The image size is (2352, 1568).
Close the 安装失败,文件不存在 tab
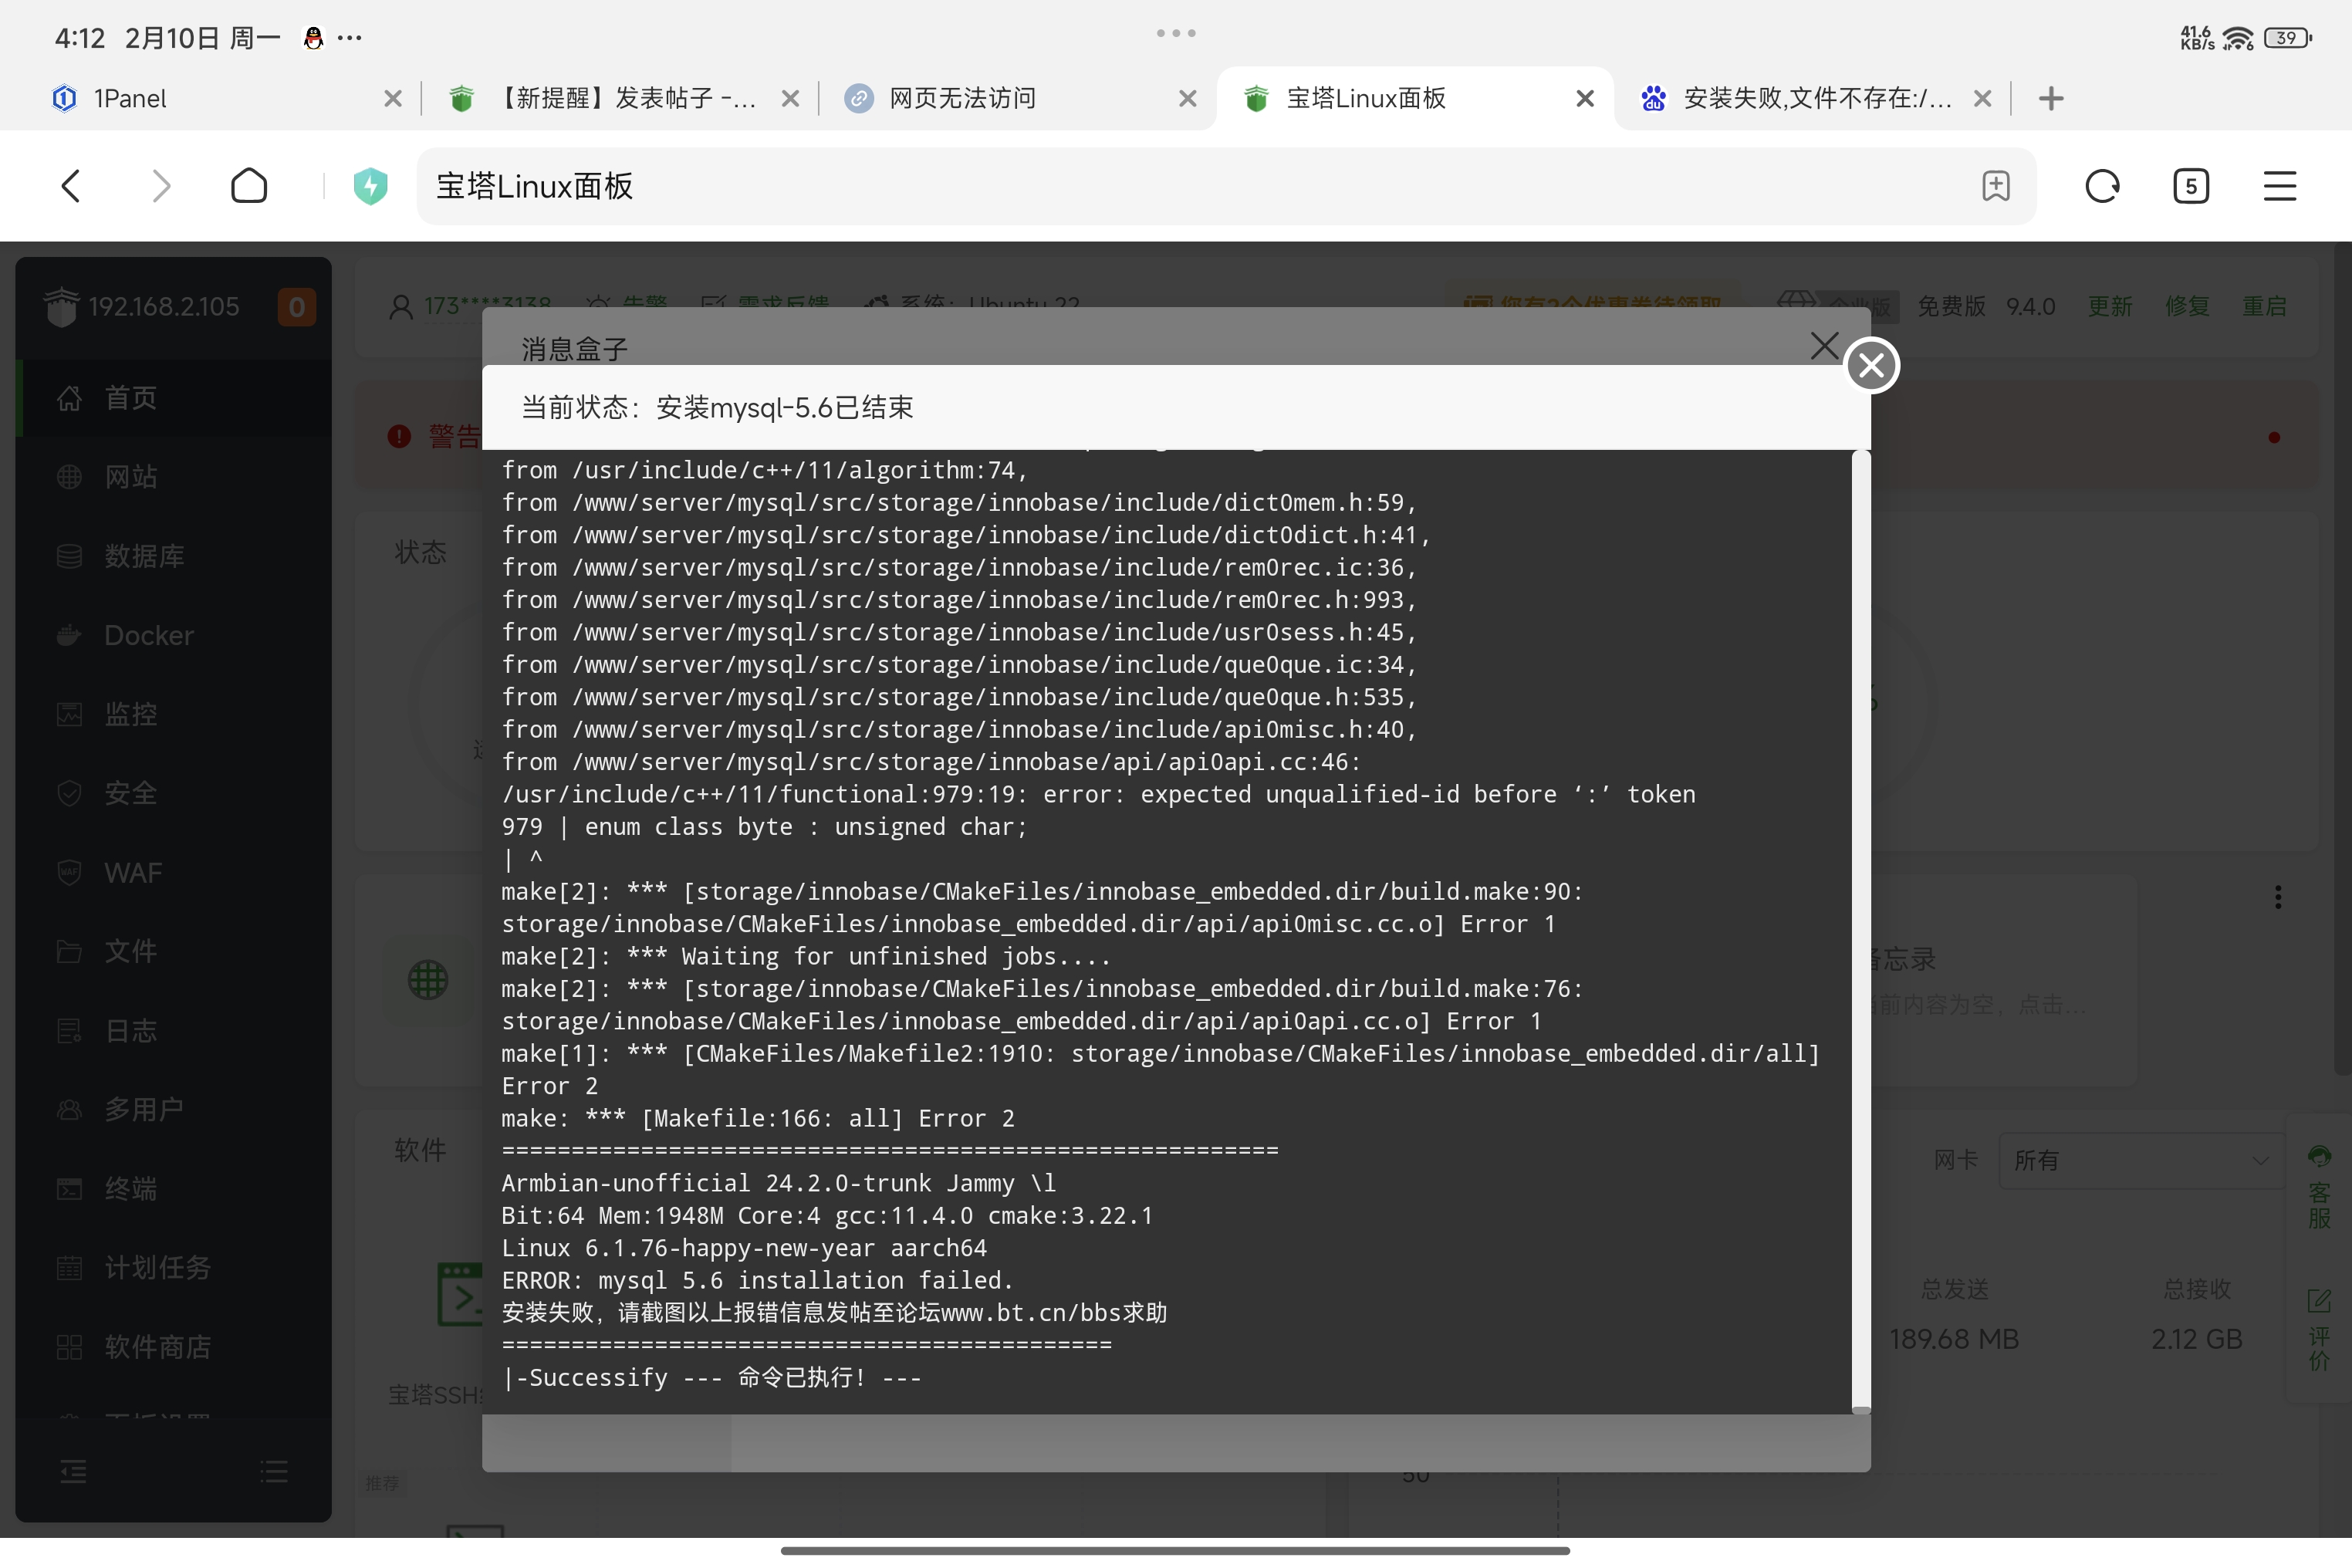click(x=1983, y=98)
